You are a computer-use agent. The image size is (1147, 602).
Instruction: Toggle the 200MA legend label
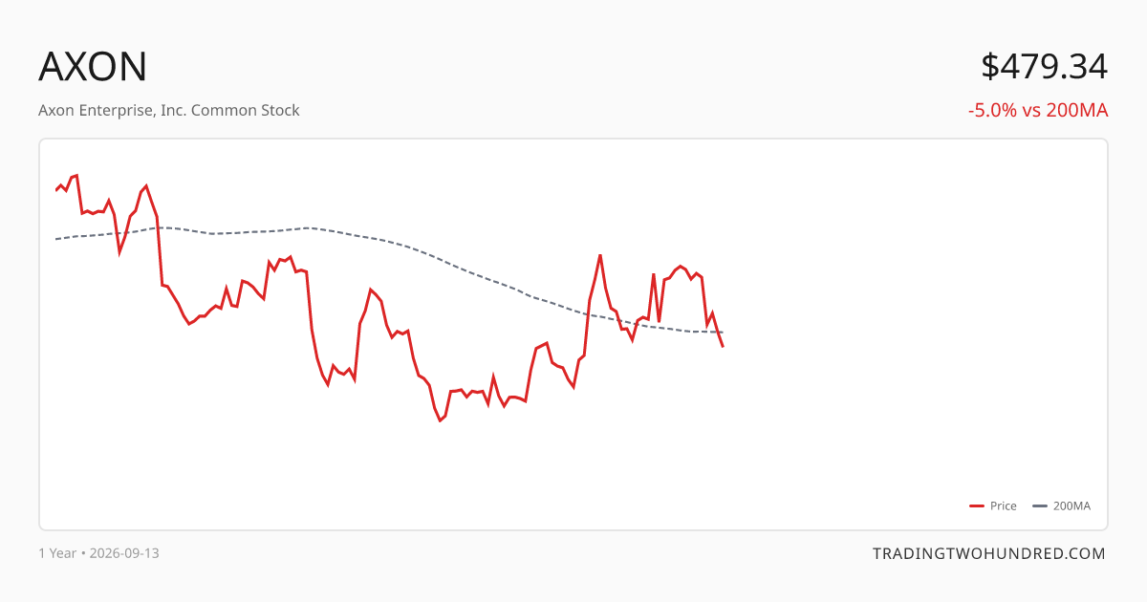point(1071,506)
